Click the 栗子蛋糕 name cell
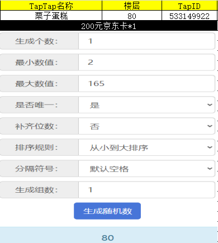Screen dimensions: 218x243 [x=51, y=16]
